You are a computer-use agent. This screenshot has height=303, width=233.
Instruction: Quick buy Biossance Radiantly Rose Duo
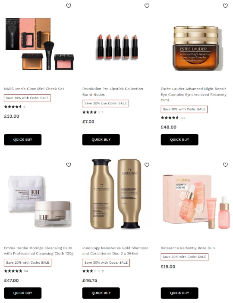pyautogui.click(x=179, y=293)
